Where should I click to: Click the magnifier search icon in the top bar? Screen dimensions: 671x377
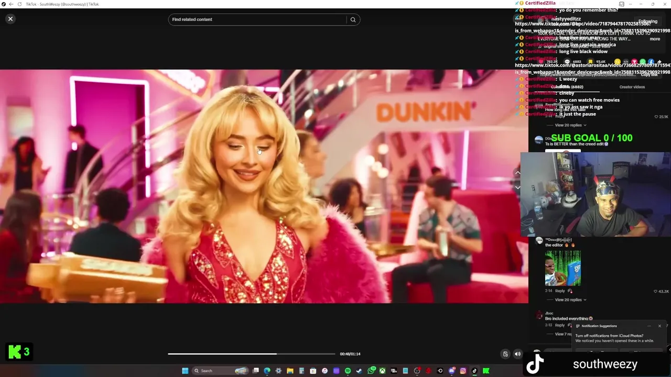353,19
